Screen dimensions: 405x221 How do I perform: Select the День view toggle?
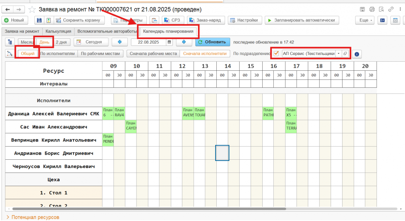(44, 42)
